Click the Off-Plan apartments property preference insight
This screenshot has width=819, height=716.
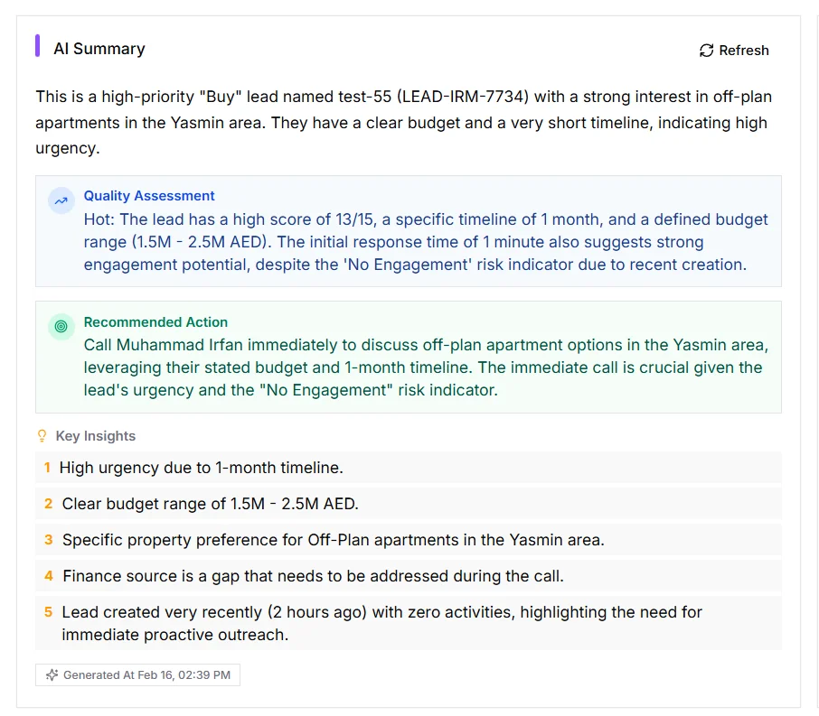333,540
